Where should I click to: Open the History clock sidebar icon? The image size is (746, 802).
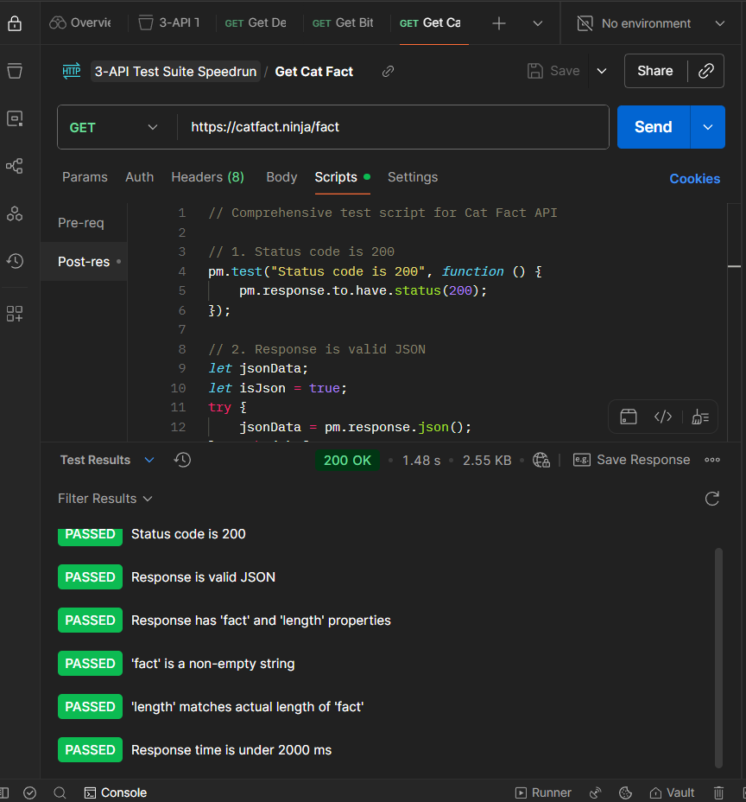pos(15,261)
